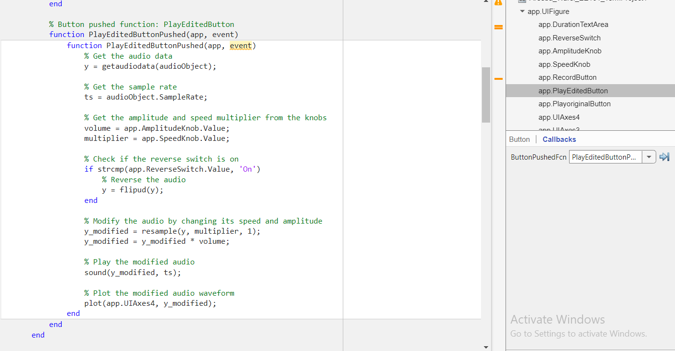Open the ButtonPushedFcn dropdown list
Image resolution: width=675 pixels, height=351 pixels.
point(649,156)
